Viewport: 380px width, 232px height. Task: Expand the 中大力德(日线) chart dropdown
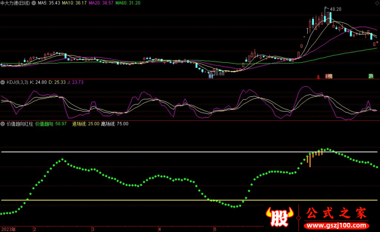33,3
